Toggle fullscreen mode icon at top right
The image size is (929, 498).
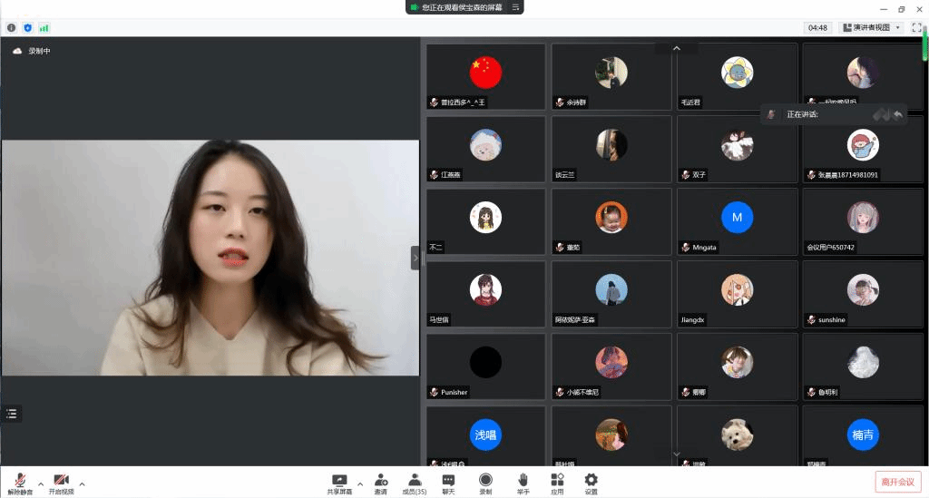click(916, 28)
